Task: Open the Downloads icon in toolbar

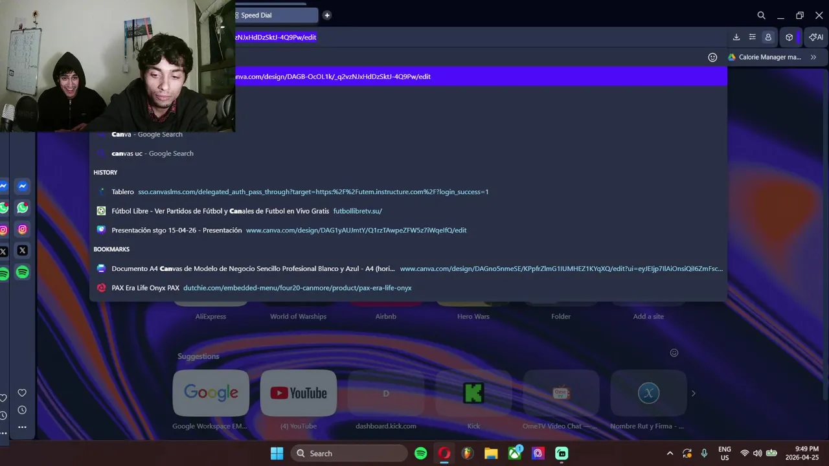Action: (736, 38)
